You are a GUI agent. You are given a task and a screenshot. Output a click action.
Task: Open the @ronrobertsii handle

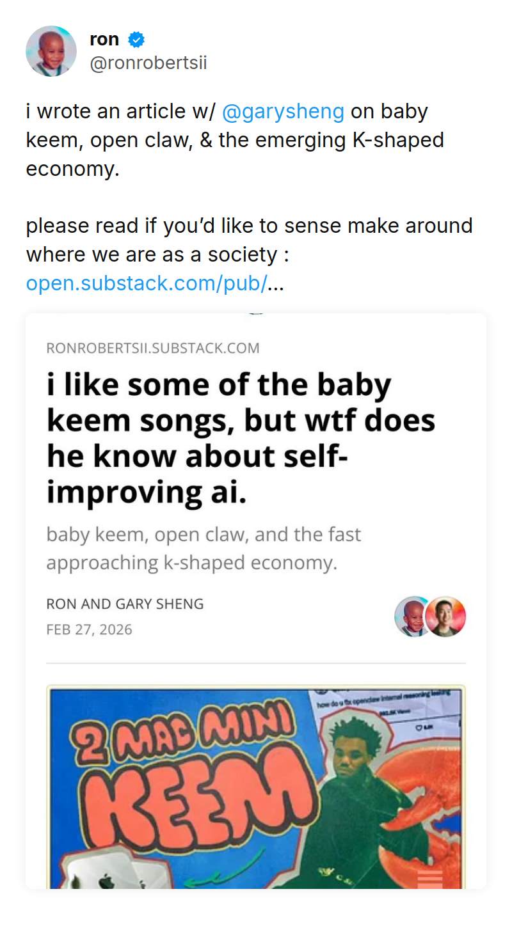(148, 63)
